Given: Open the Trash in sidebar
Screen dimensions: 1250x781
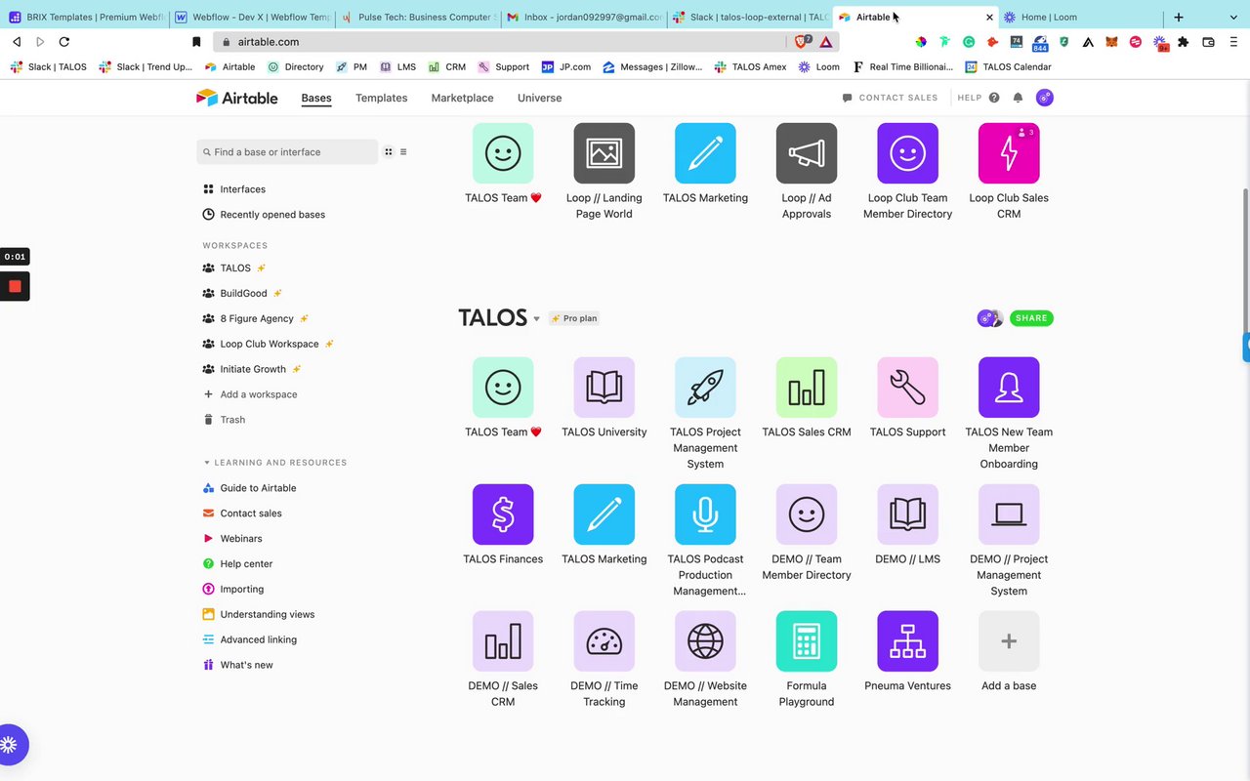Looking at the screenshot, I should pyautogui.click(x=224, y=420).
